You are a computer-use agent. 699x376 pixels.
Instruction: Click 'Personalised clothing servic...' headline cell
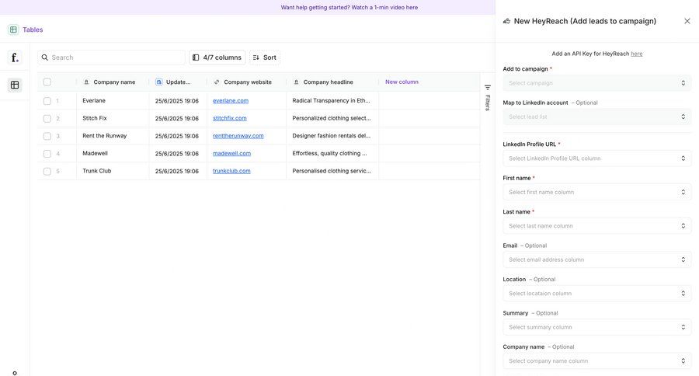point(332,171)
